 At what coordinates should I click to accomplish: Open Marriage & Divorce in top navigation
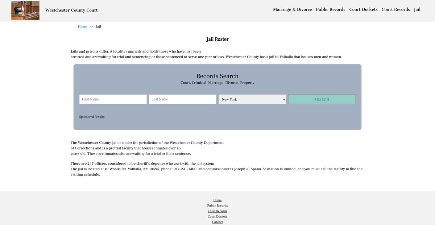coord(292,9)
